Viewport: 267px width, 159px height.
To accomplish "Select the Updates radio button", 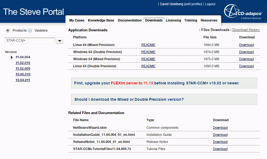I will point(30,30).
